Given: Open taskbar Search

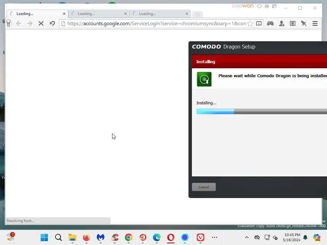Looking at the screenshot, I should 58,237.
